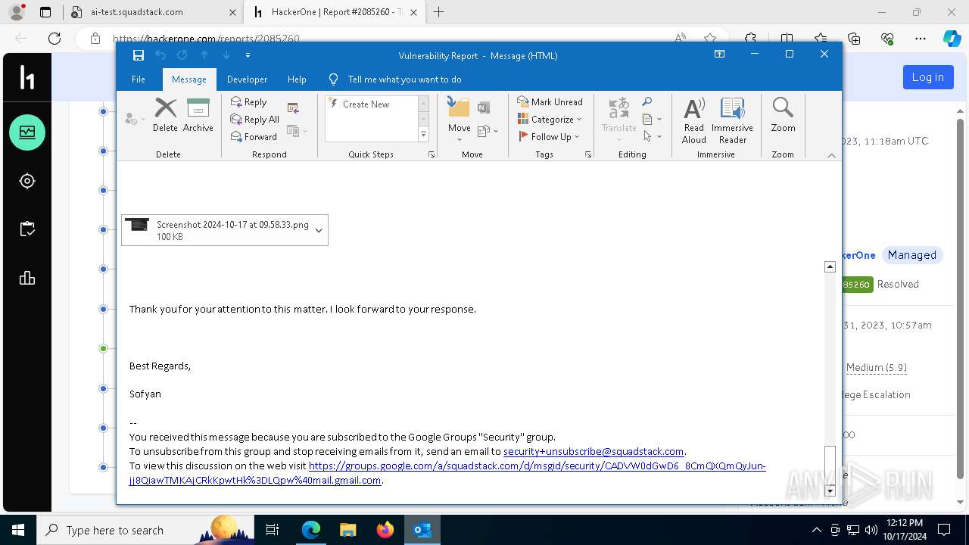Open a new browser tab
969x545 pixels.
coord(438,12)
